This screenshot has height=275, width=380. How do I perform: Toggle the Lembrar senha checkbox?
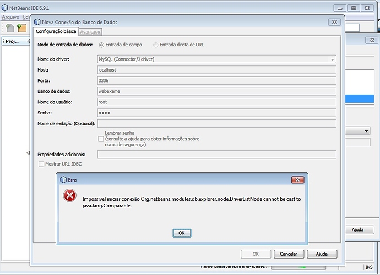[x=101, y=139]
